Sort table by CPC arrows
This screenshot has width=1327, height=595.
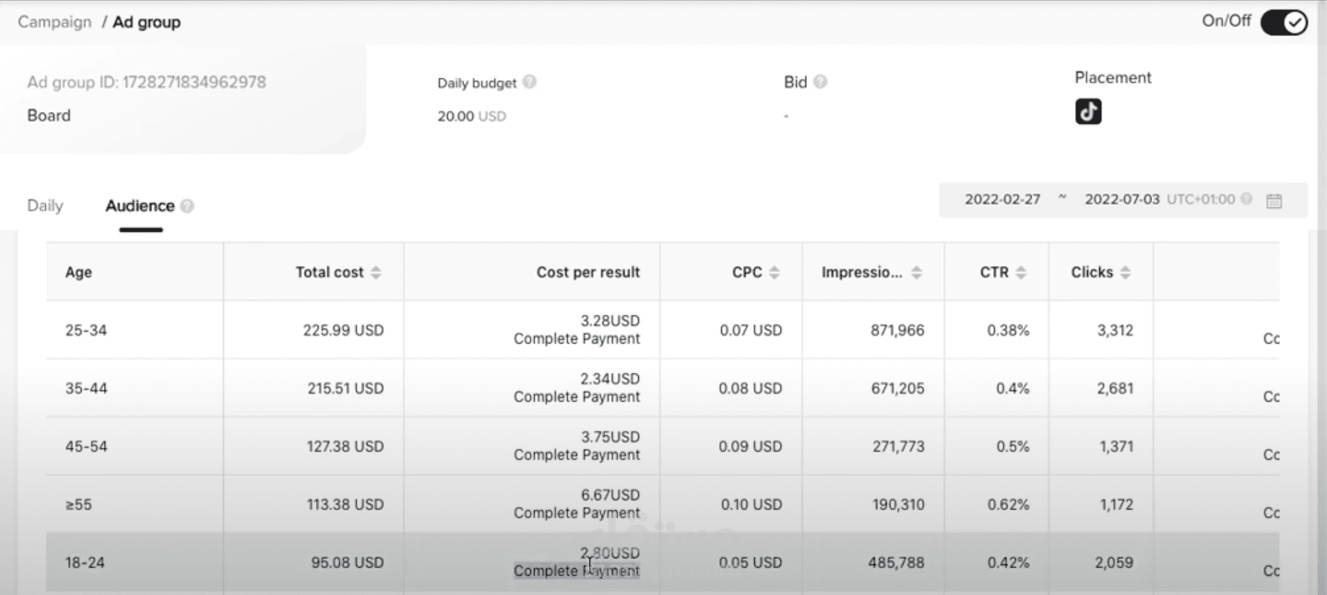coord(774,272)
